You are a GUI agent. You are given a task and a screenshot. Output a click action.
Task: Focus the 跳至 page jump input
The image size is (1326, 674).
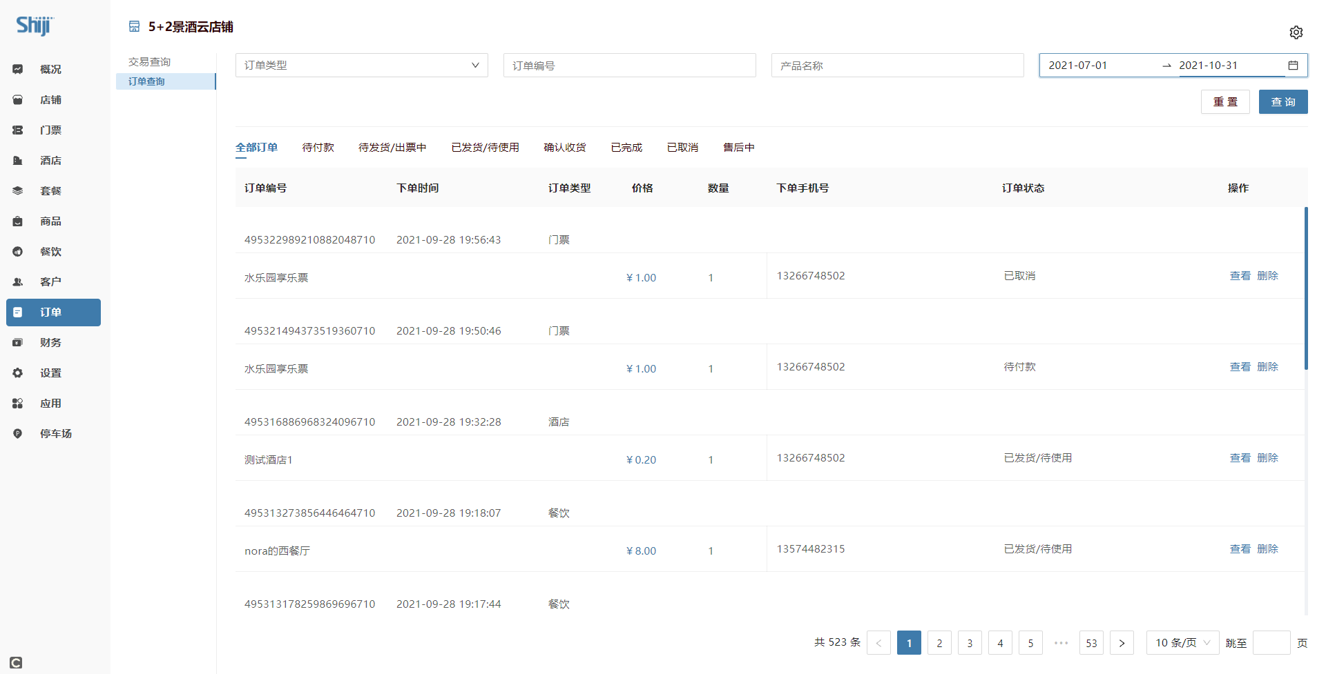(x=1271, y=642)
